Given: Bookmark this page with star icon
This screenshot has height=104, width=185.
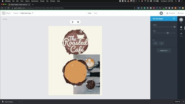Looking at the screenshot, I should click(x=135, y=8).
